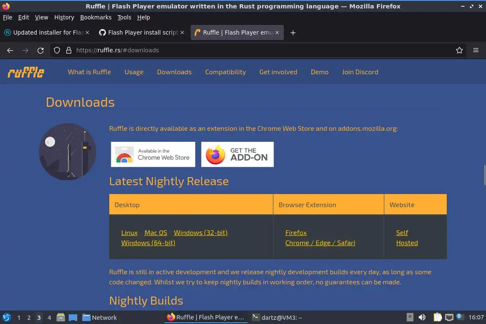This screenshot has width=486, height=324.
Task: Download the Linux desktop build
Action: pos(129,232)
